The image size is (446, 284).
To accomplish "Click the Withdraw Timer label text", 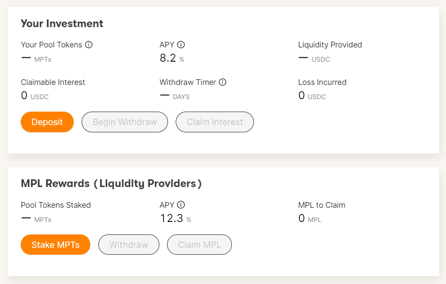I will click(x=188, y=82).
